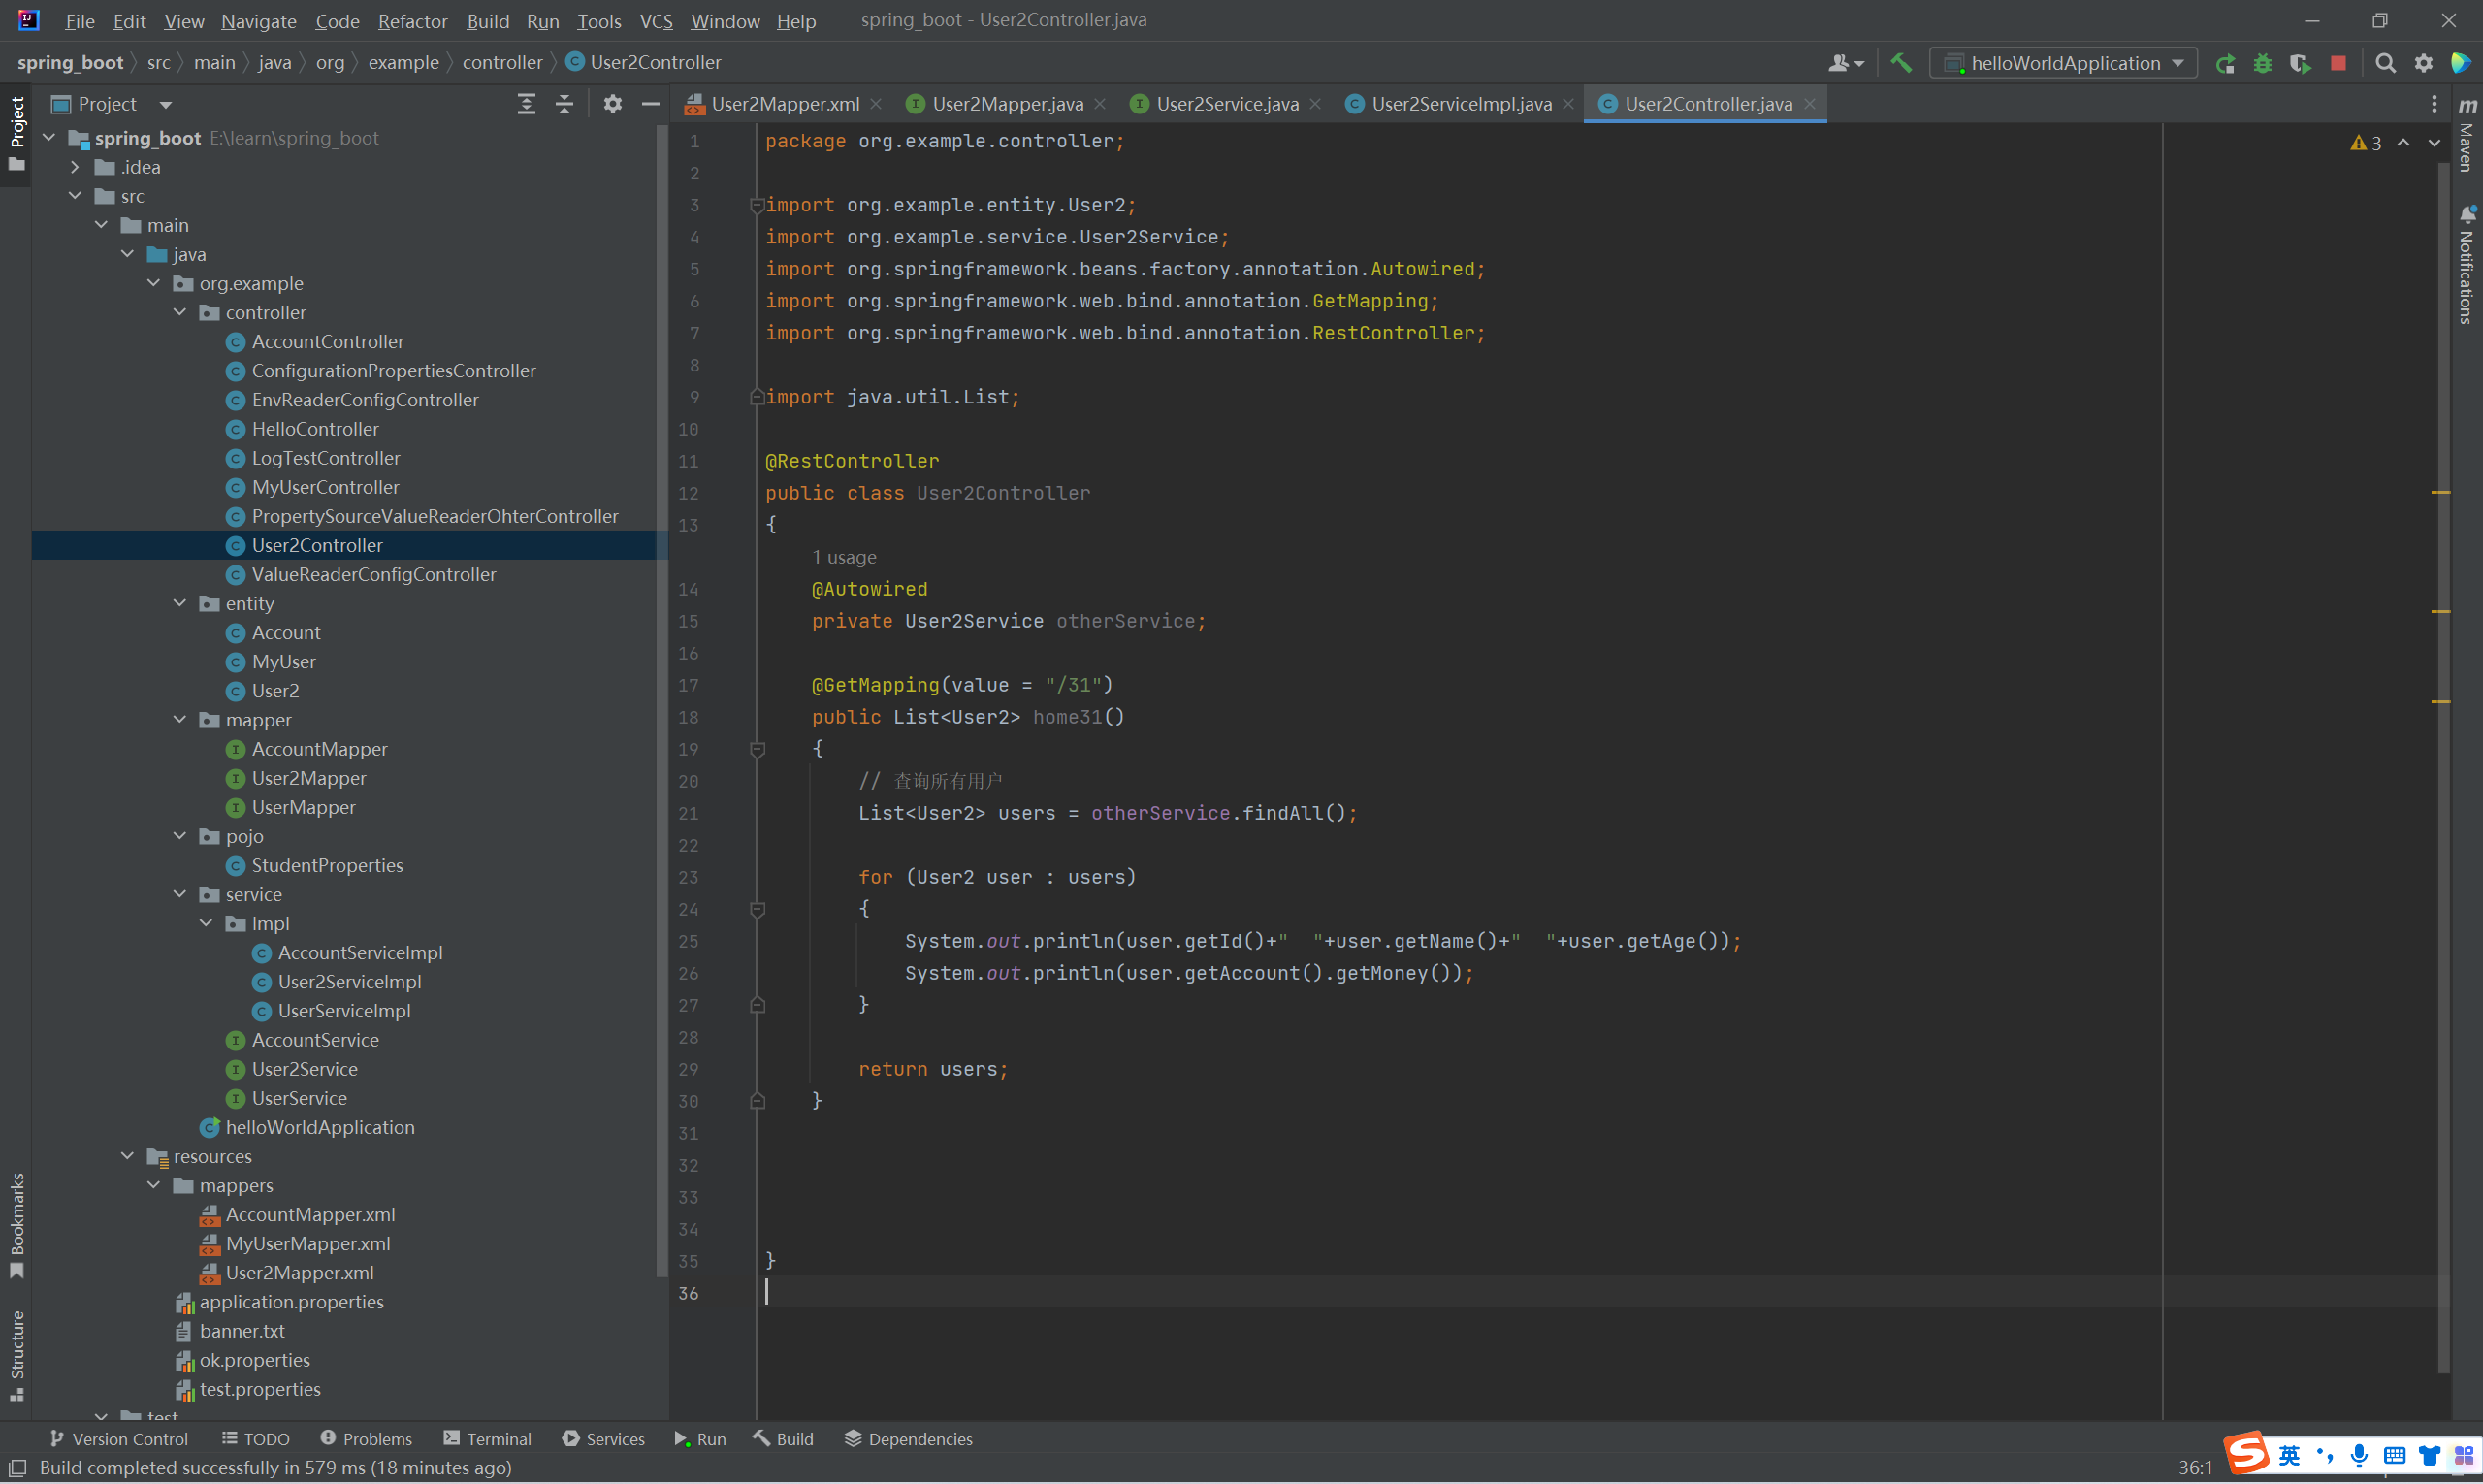Click Expand All in Project panel

(526, 104)
